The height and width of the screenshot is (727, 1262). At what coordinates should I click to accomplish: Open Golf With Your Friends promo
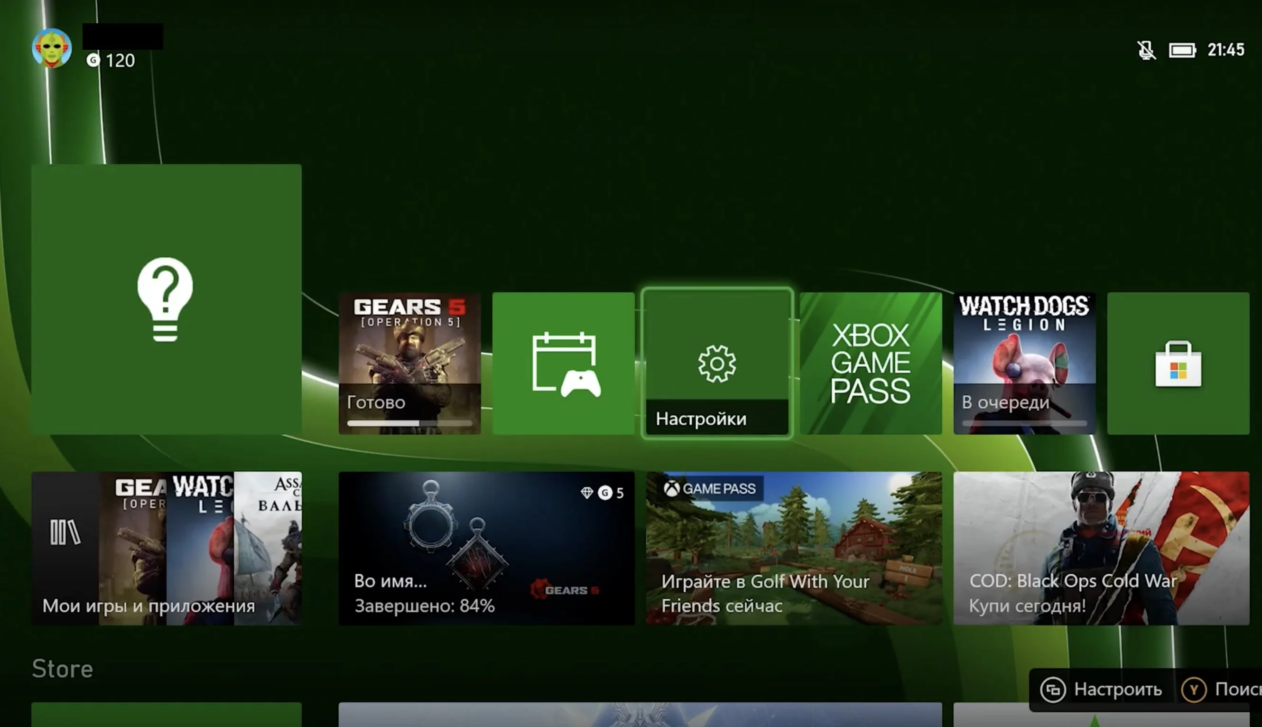[794, 548]
